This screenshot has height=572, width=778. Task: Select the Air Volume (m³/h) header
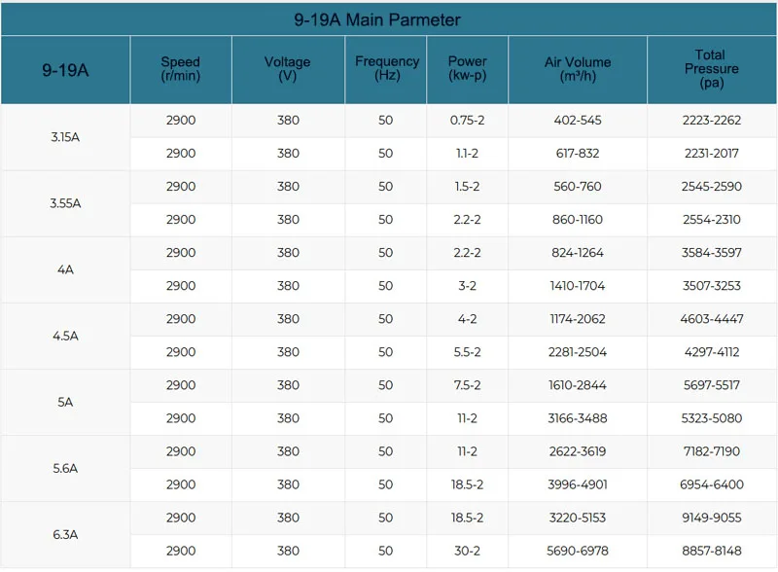point(578,69)
